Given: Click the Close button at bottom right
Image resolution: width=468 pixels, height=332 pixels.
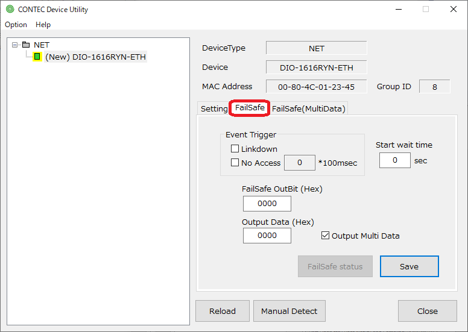Looking at the screenshot, I should (x=427, y=311).
